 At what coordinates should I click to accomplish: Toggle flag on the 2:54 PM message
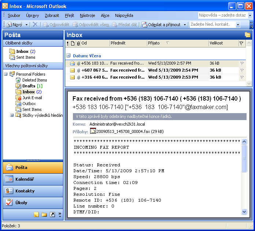pyautogui.click(x=242, y=71)
